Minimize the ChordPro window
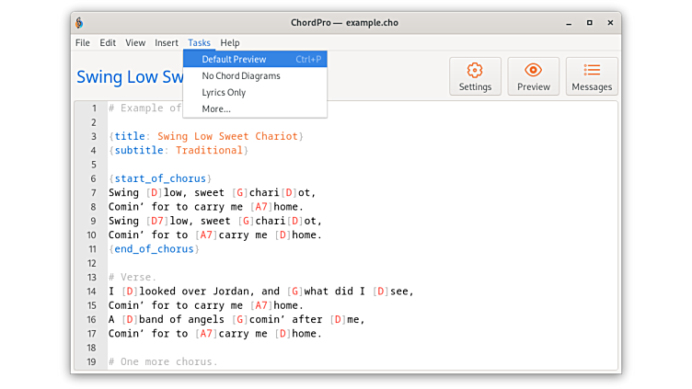The width and height of the screenshot is (692, 389). click(569, 22)
